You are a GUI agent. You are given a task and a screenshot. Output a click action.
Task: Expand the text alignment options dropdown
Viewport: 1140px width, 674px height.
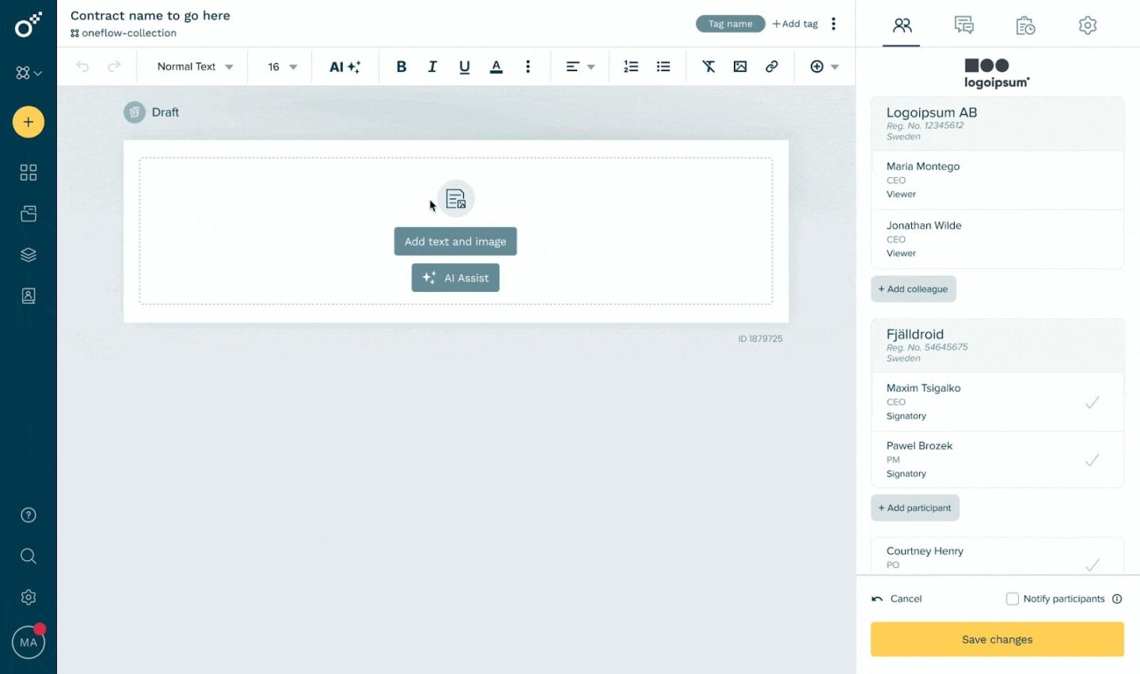pos(591,66)
